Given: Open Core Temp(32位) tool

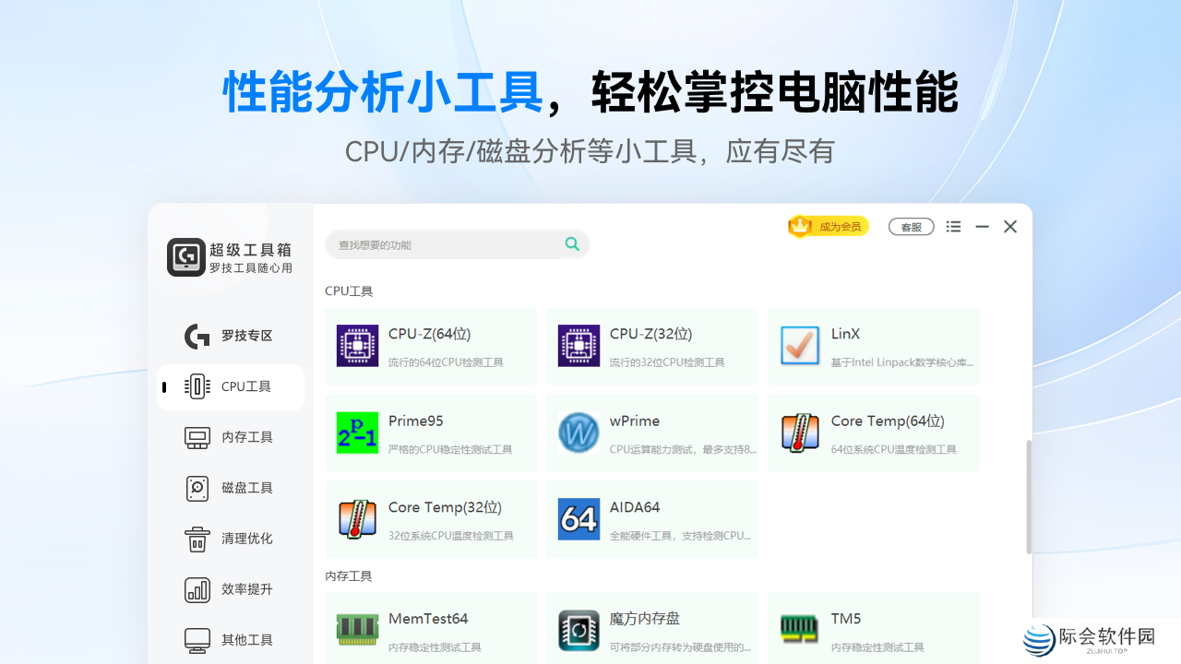Looking at the screenshot, I should click(x=430, y=518).
